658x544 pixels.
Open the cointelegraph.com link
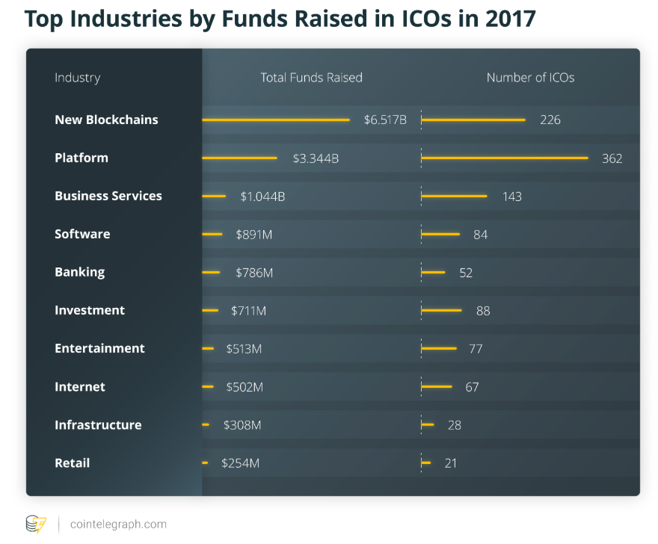(118, 525)
